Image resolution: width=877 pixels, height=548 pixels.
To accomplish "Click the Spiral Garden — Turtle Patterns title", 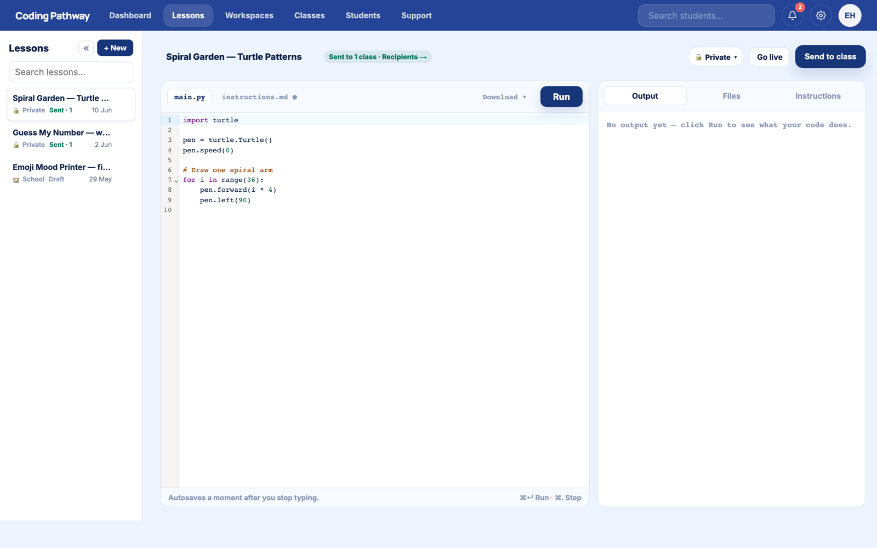I will tap(234, 57).
